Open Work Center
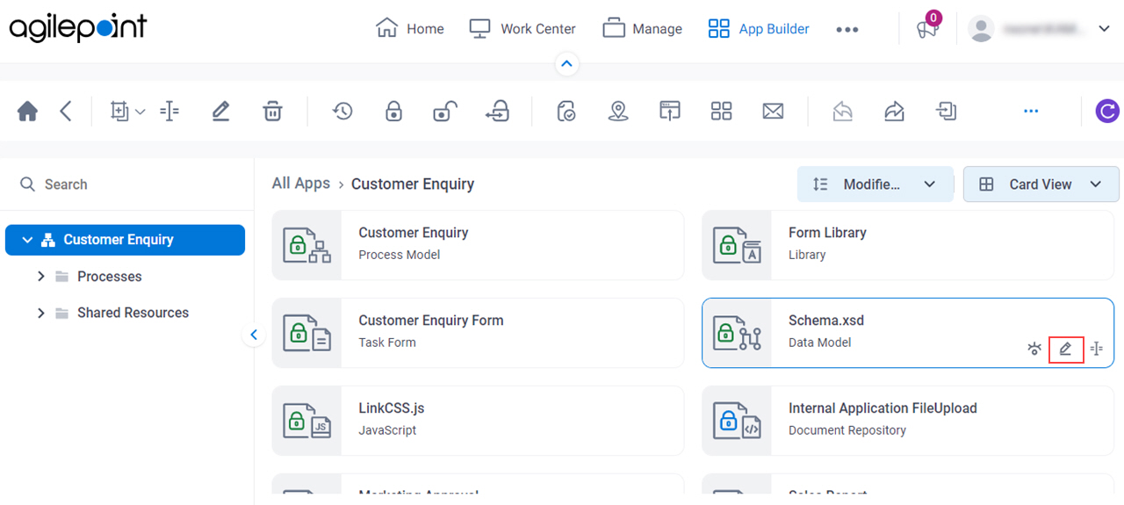The height and width of the screenshot is (505, 1124). [522, 29]
